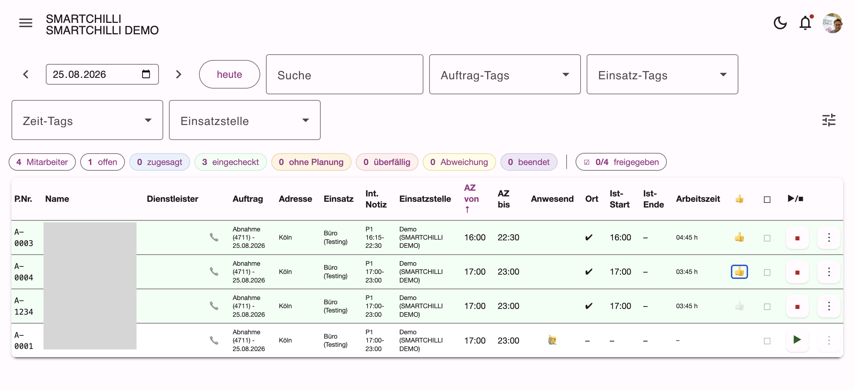This screenshot has height=390, width=854.
Task: Filter by 1 offen chip
Action: [103, 162]
